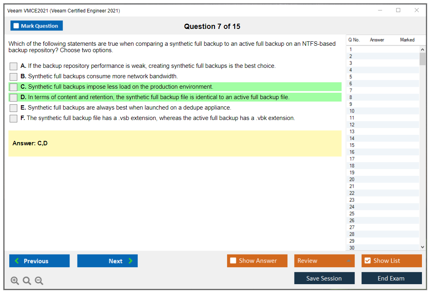432x295 pixels.
Task: Toggle the Mark Question checkbox
Action: [x=16, y=26]
